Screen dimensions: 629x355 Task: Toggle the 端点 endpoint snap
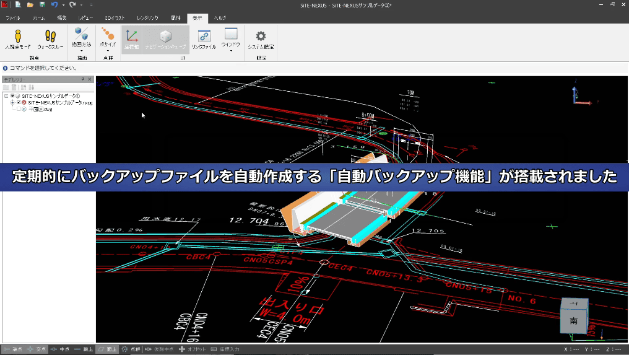click(13, 349)
